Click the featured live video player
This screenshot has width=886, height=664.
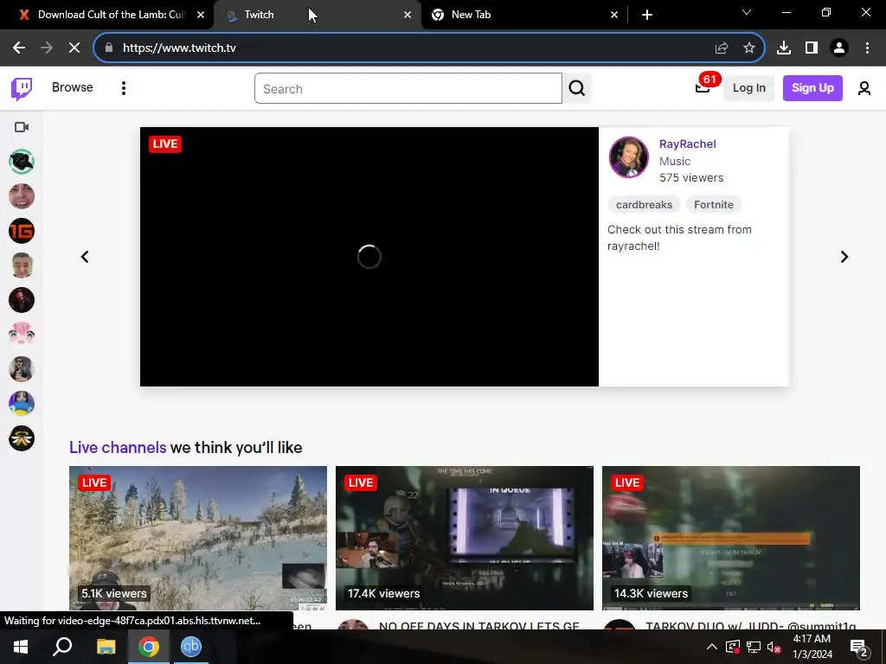click(x=369, y=257)
